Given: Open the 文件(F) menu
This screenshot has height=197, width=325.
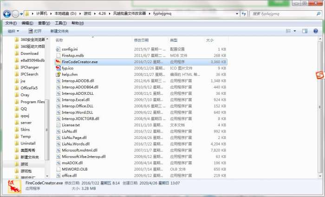Looking at the screenshot, I should click(11, 23).
